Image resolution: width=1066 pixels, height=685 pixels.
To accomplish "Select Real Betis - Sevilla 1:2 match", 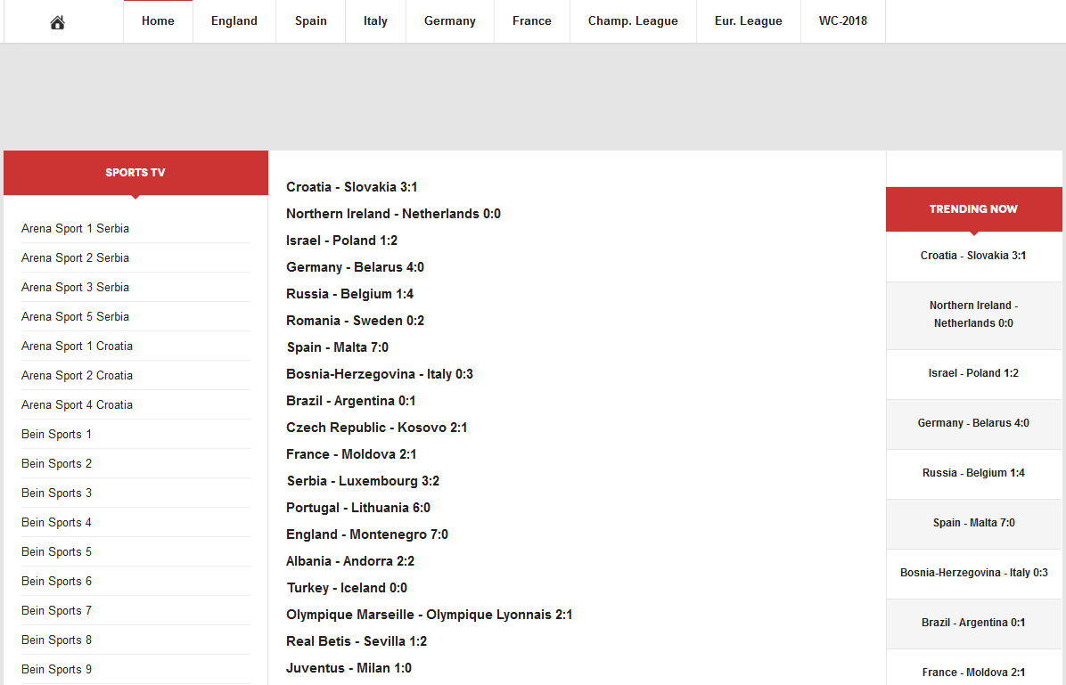I will 357,641.
